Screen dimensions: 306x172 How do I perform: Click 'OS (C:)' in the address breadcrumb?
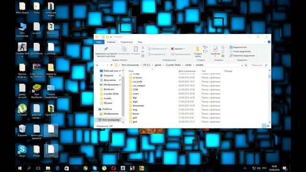pos(147,65)
